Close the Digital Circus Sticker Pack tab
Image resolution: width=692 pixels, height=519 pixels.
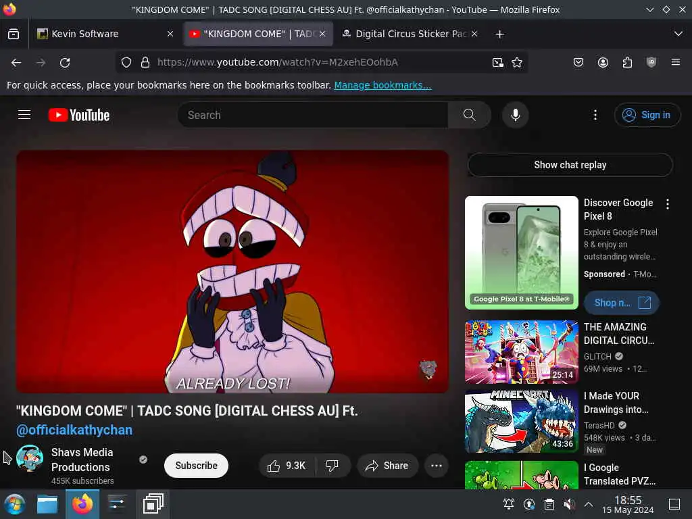point(474,34)
